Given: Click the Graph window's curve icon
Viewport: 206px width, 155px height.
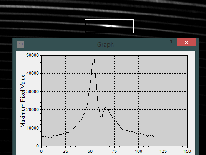Looking at the screenshot, I should 20,44.
